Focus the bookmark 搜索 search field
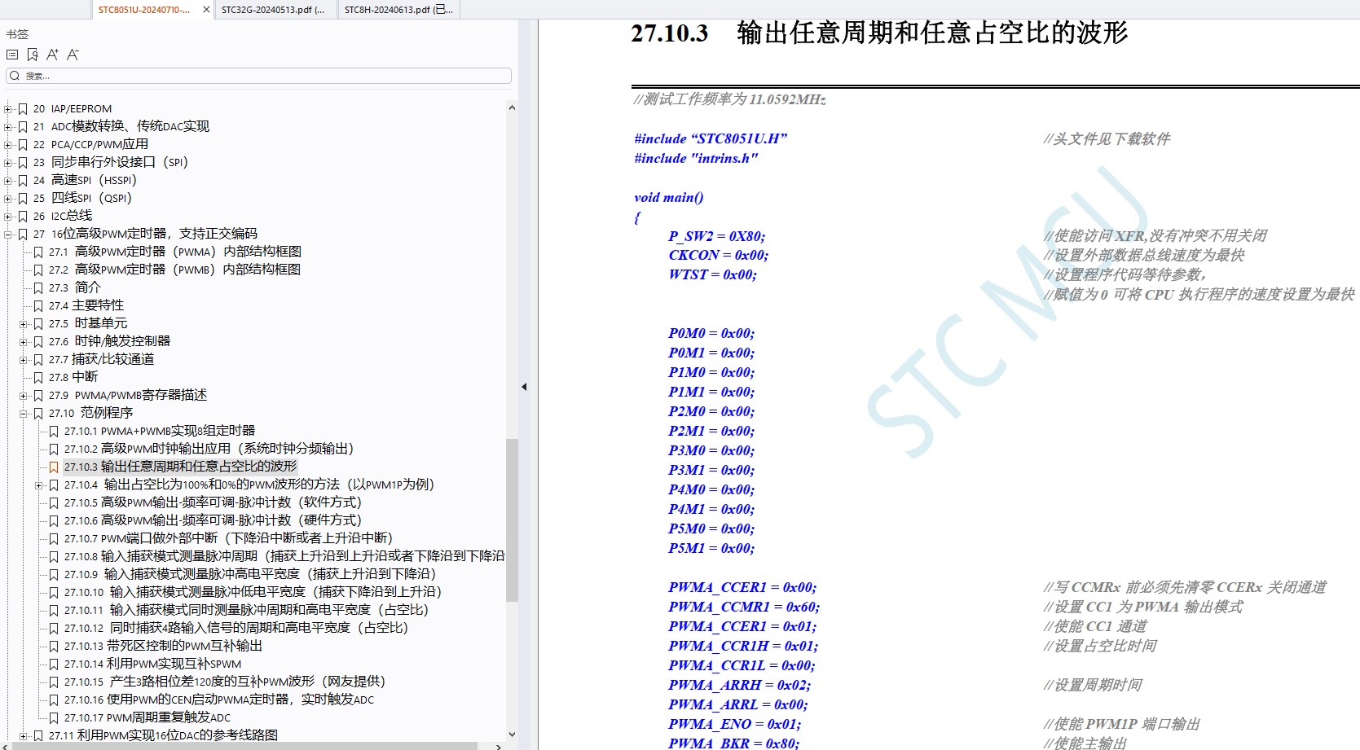Screen dimensions: 1360x750 pos(258,76)
